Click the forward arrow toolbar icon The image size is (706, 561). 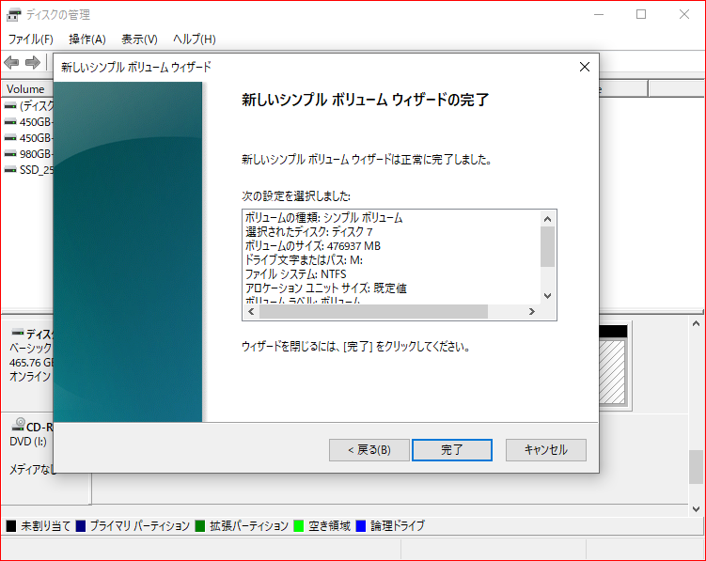[32, 62]
